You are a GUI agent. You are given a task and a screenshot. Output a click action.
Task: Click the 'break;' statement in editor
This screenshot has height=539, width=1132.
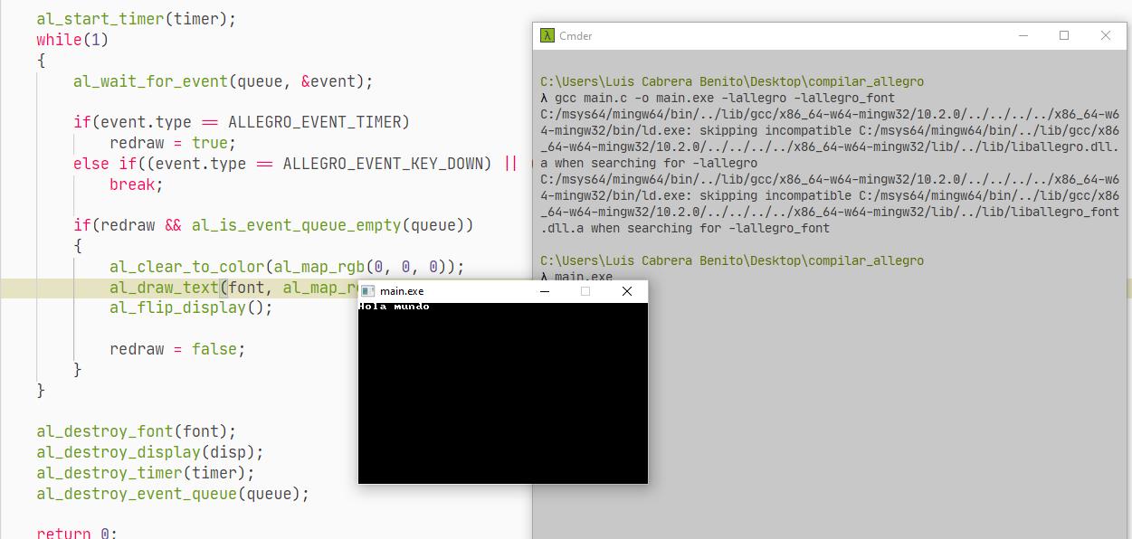click(x=137, y=184)
